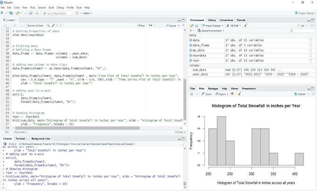Open code tools magic wand
The width and height of the screenshot is (317, 191).
pos(53,26)
